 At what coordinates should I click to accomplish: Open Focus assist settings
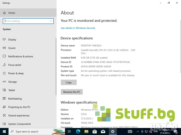14,65
